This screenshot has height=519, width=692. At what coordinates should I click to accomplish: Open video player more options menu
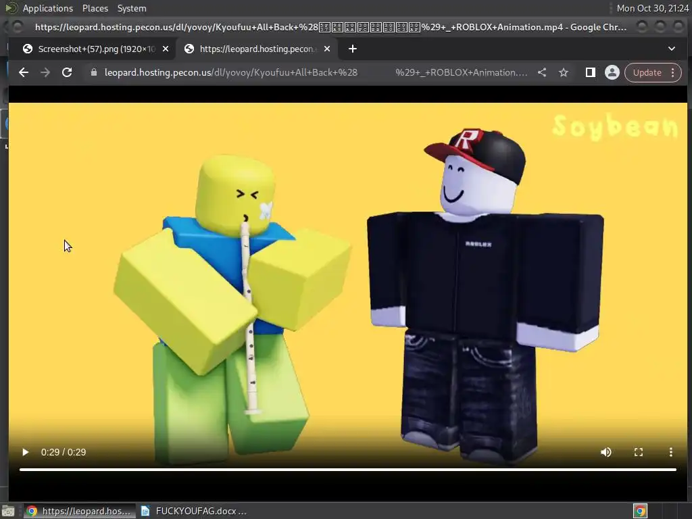pyautogui.click(x=671, y=452)
